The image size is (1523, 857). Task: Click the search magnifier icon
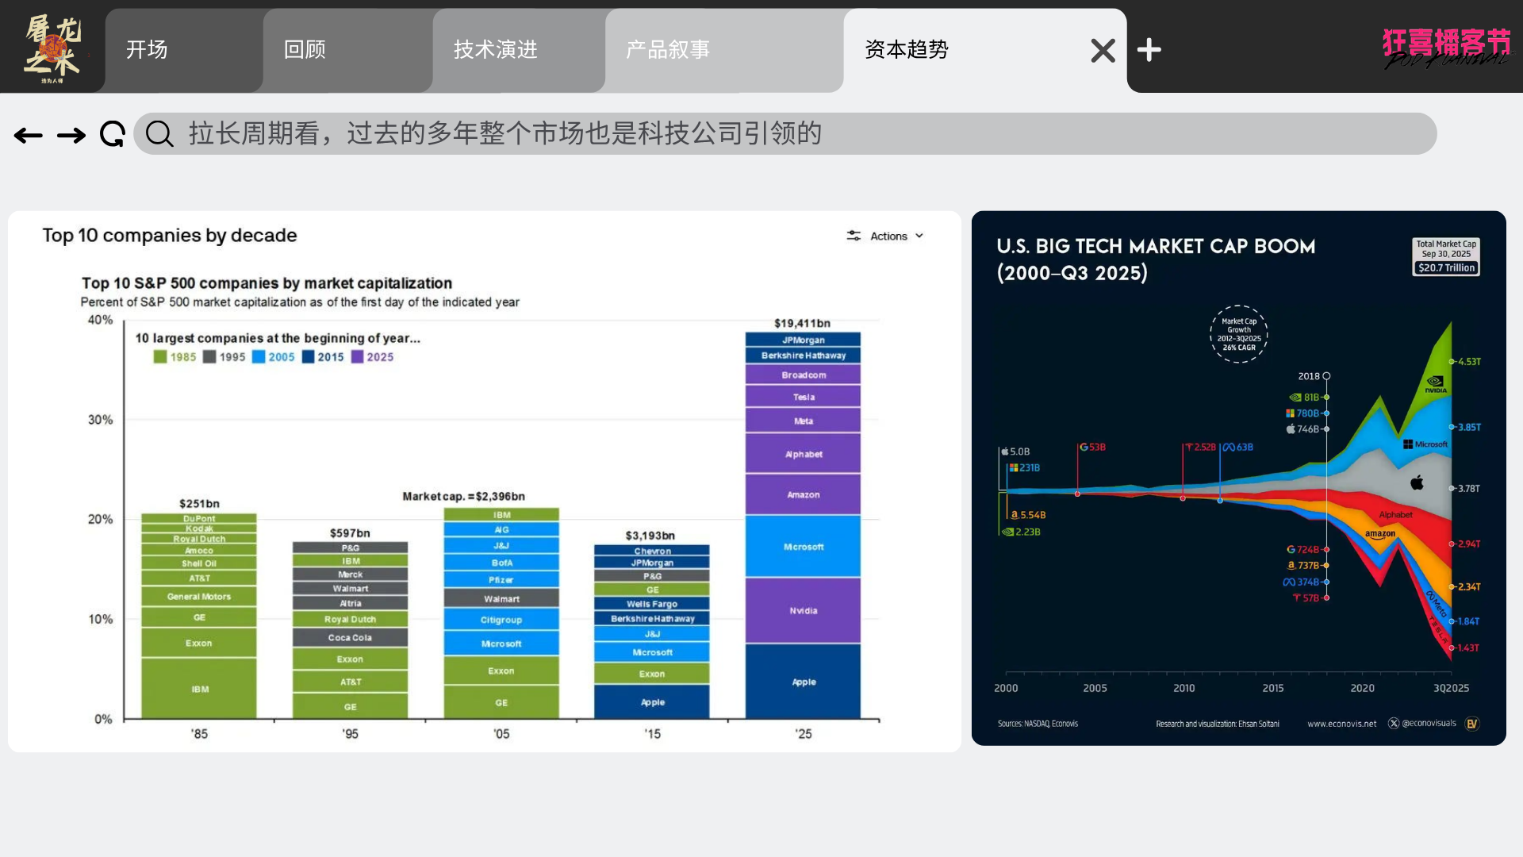pos(159,134)
